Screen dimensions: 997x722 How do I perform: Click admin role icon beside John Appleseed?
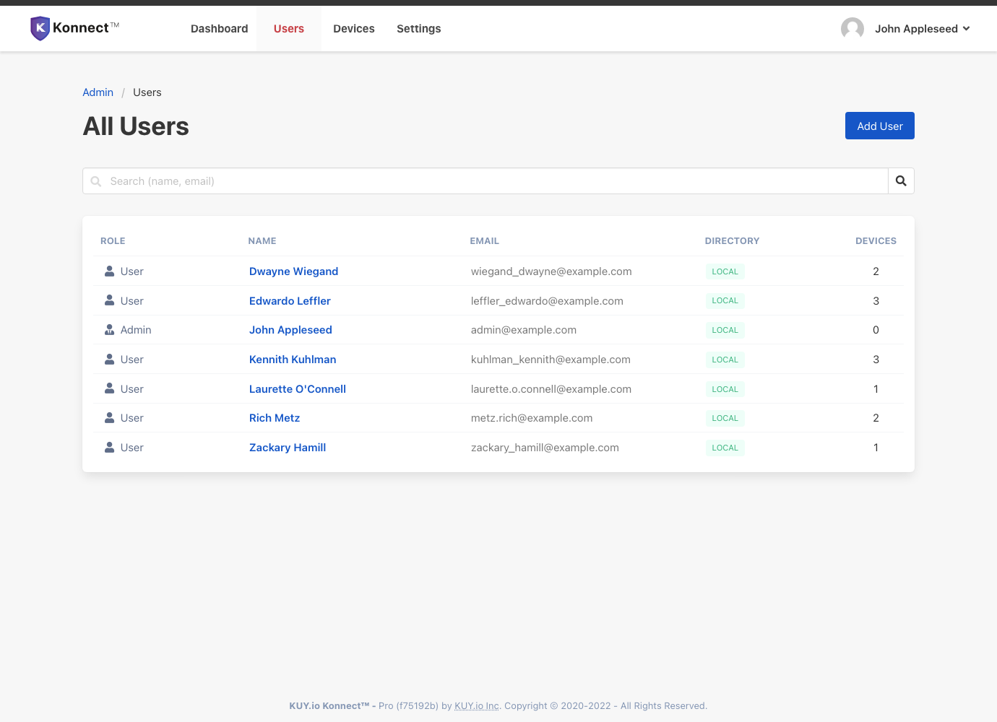(x=110, y=330)
